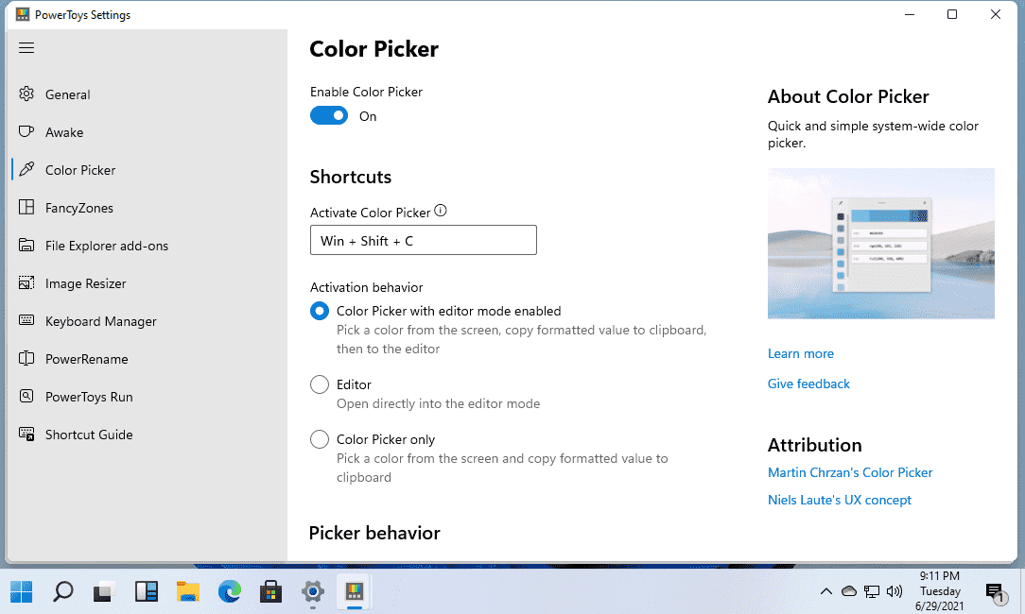Click the info icon beside Activate Color Picker
1025x614 pixels.
(x=441, y=211)
